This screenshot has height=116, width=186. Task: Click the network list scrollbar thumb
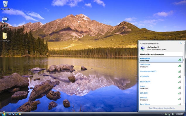click(x=184, y=60)
